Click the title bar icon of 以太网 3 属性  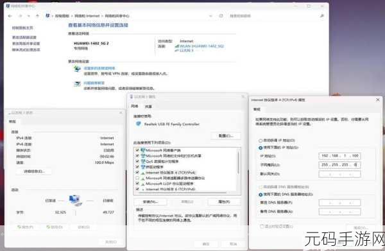tap(132, 97)
